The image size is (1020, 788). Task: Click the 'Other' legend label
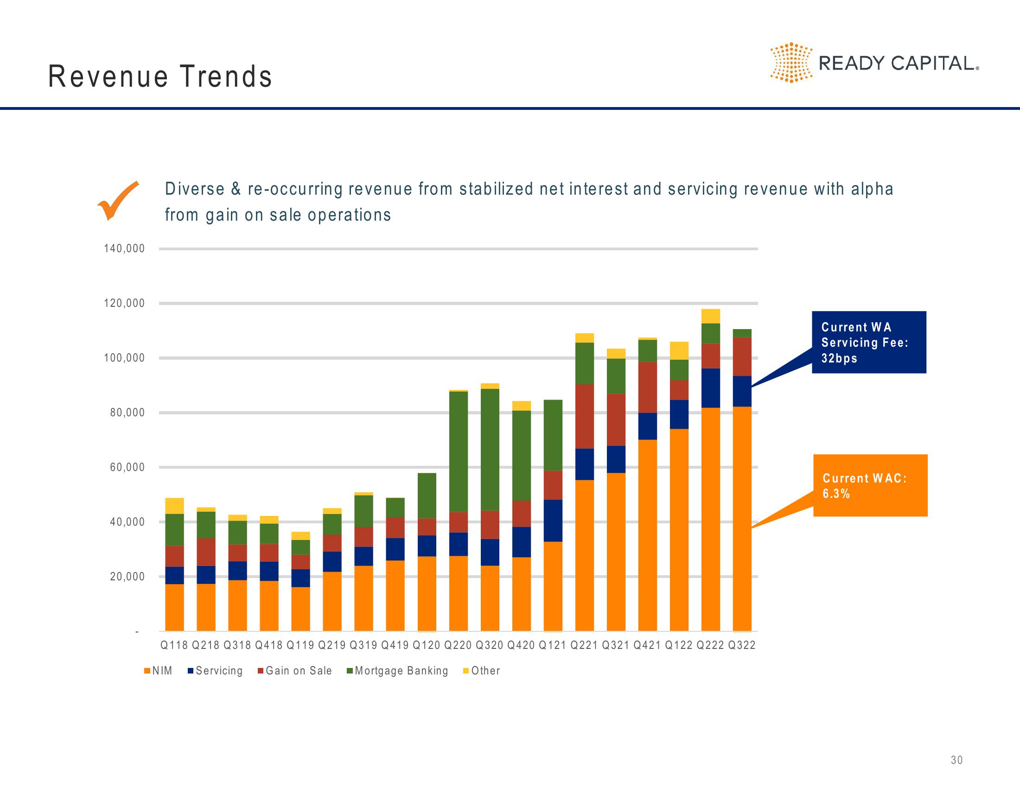coord(486,671)
